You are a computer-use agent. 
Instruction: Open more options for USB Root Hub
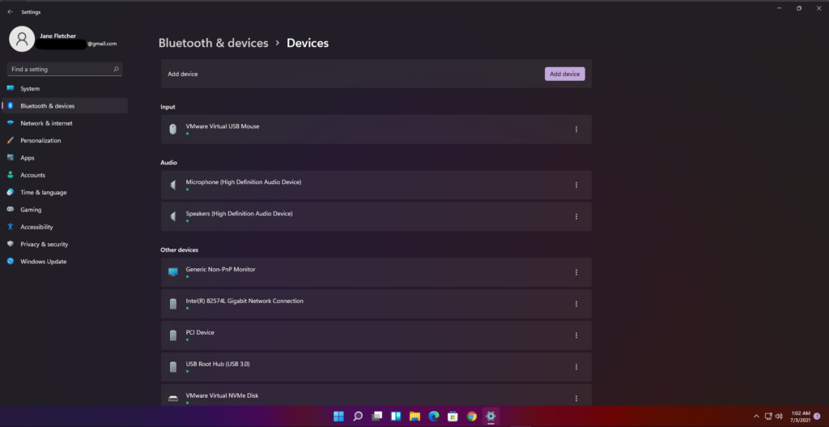point(576,367)
